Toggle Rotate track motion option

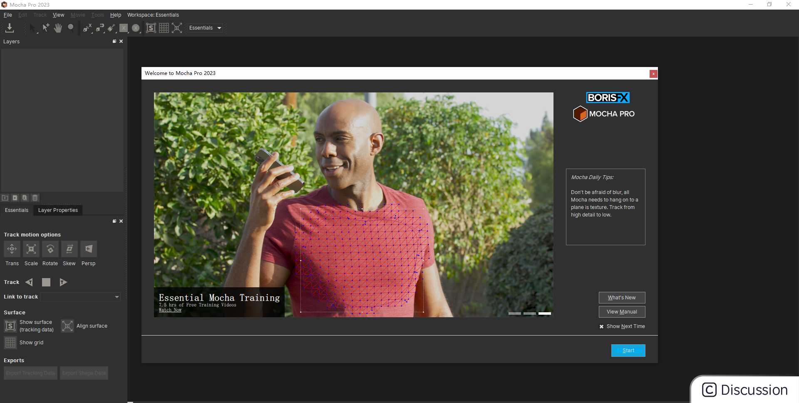(50, 249)
